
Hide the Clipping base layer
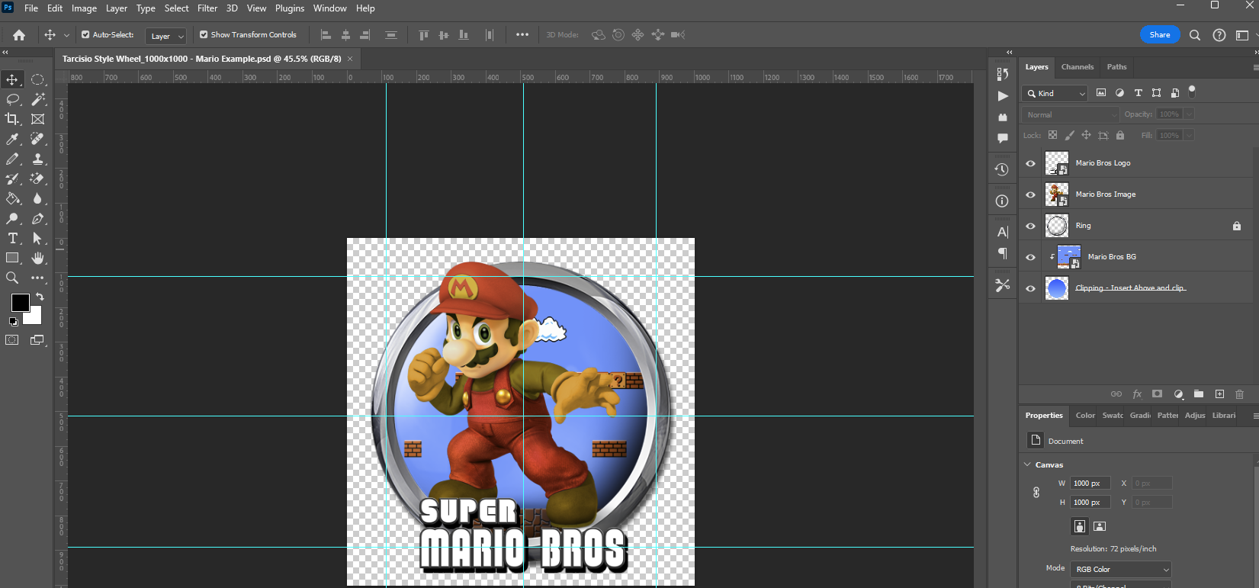click(1030, 288)
